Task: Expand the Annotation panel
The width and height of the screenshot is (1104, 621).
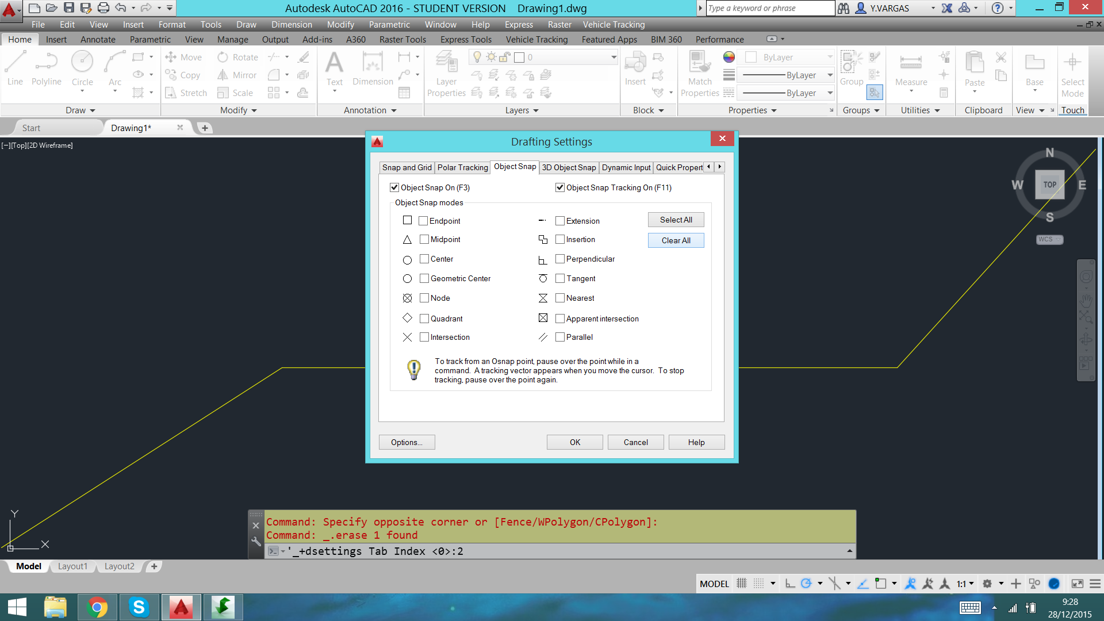Action: click(370, 110)
